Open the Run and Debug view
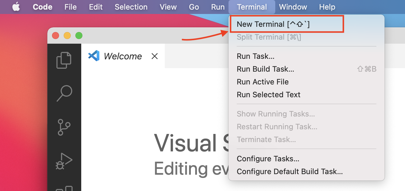This screenshot has width=405, height=191. [x=64, y=161]
